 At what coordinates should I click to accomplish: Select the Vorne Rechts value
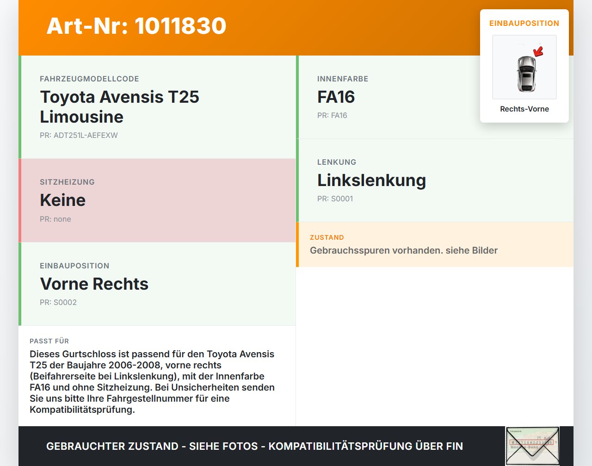pos(94,284)
